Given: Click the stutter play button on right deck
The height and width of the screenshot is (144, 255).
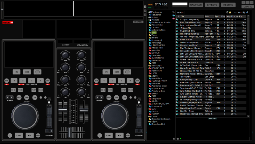Looking at the screenshot, I should [x=100, y=135].
